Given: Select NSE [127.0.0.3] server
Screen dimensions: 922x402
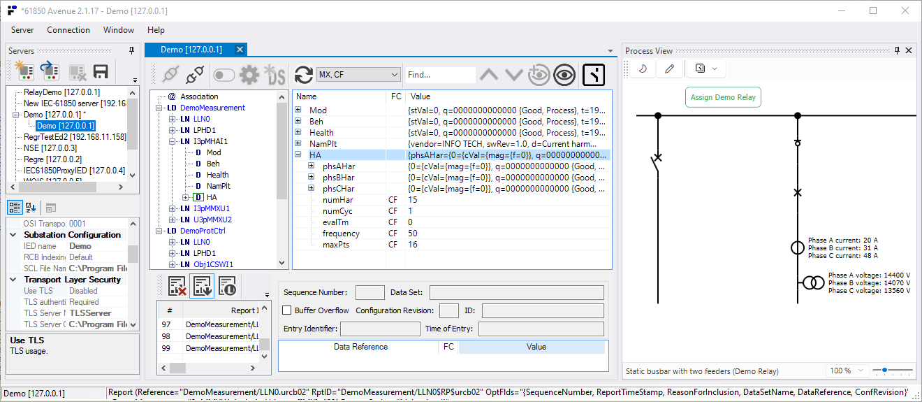Looking at the screenshot, I should 50,148.
